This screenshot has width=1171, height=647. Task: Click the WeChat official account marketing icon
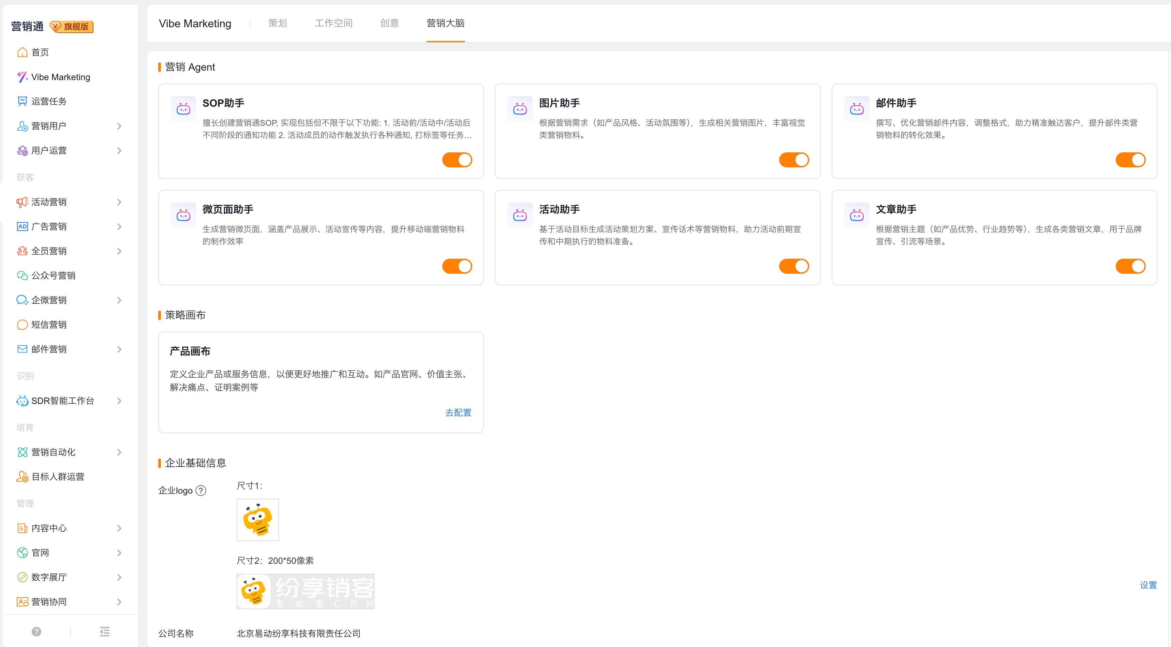pos(22,275)
